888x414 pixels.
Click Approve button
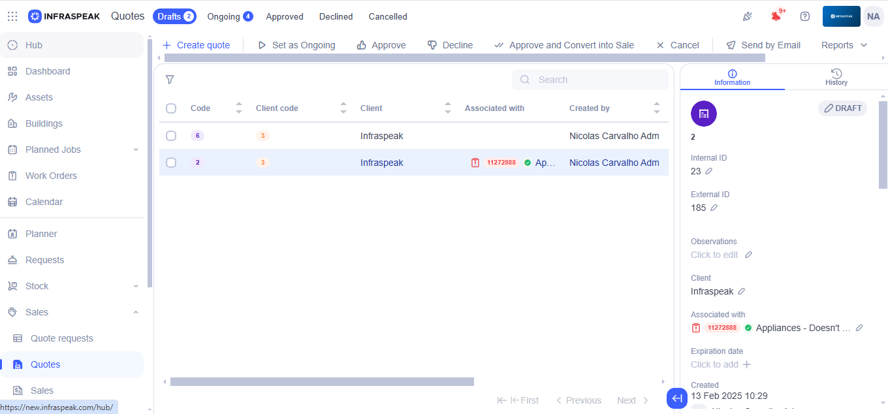click(381, 45)
